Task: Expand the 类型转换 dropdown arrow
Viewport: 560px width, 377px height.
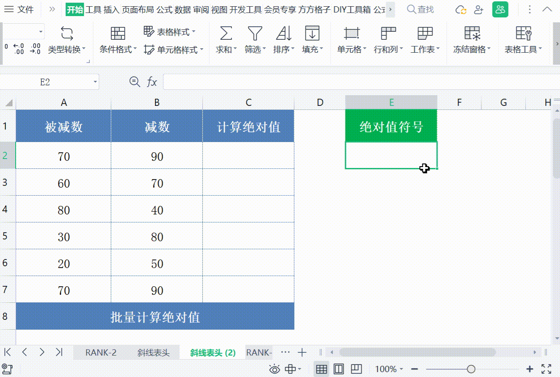Action: 84,49
